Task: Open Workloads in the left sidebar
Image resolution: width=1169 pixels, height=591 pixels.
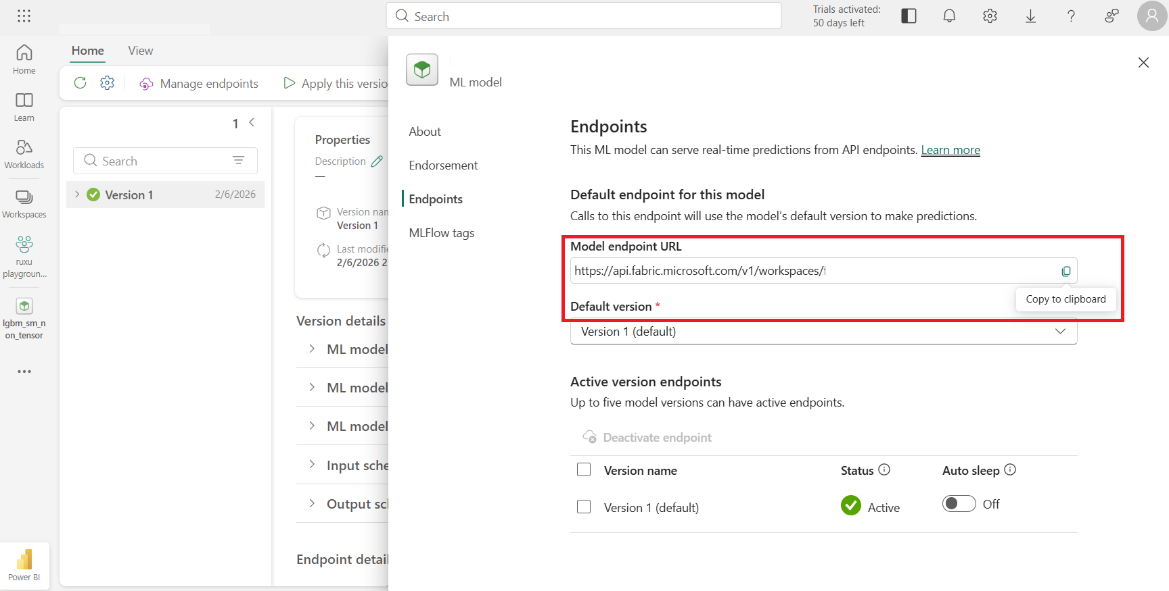Action: click(x=24, y=154)
